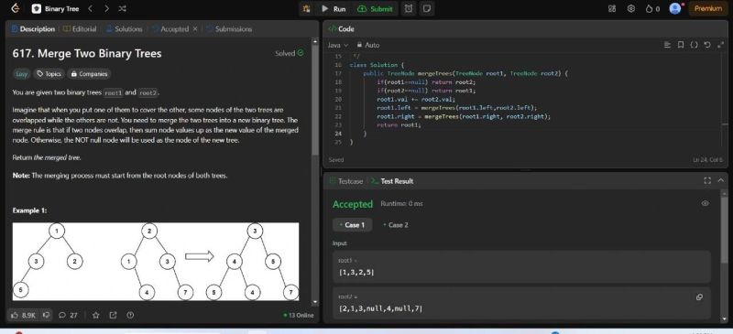Star the problem as favorite
Viewport: 733px width, 334px height.
96,316
